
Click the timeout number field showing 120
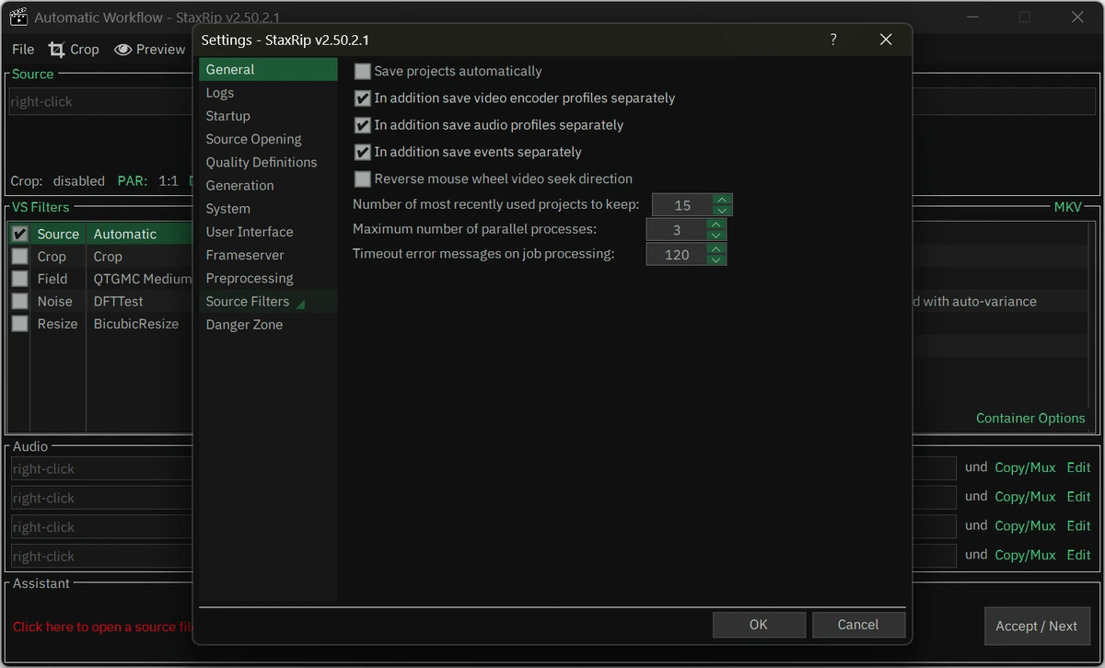(x=678, y=255)
